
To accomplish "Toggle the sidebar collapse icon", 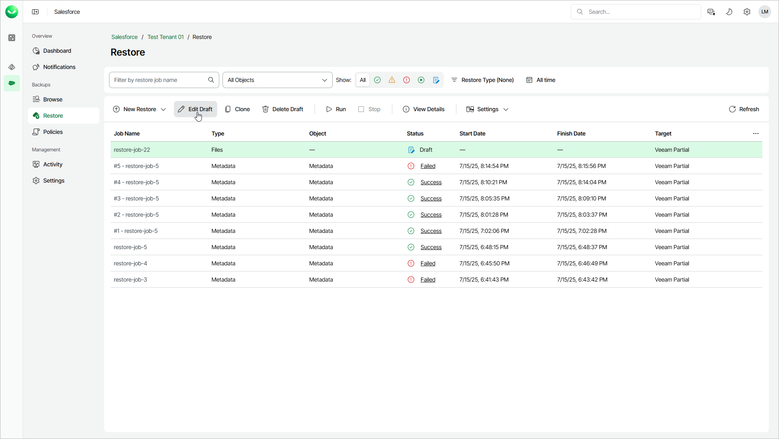I will coord(35,12).
